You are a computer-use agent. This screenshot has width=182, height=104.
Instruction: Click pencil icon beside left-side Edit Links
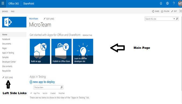pyautogui.click(x=3, y=77)
